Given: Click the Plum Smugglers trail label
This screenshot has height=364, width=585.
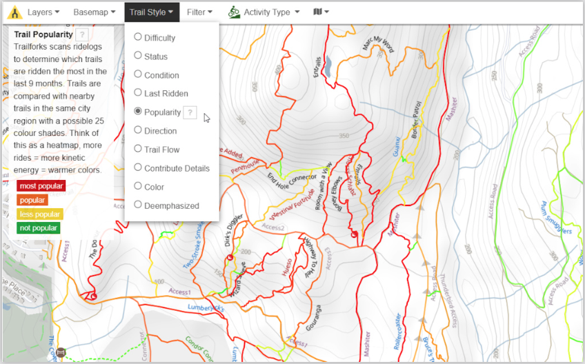Looking at the screenshot, I should [x=556, y=218].
